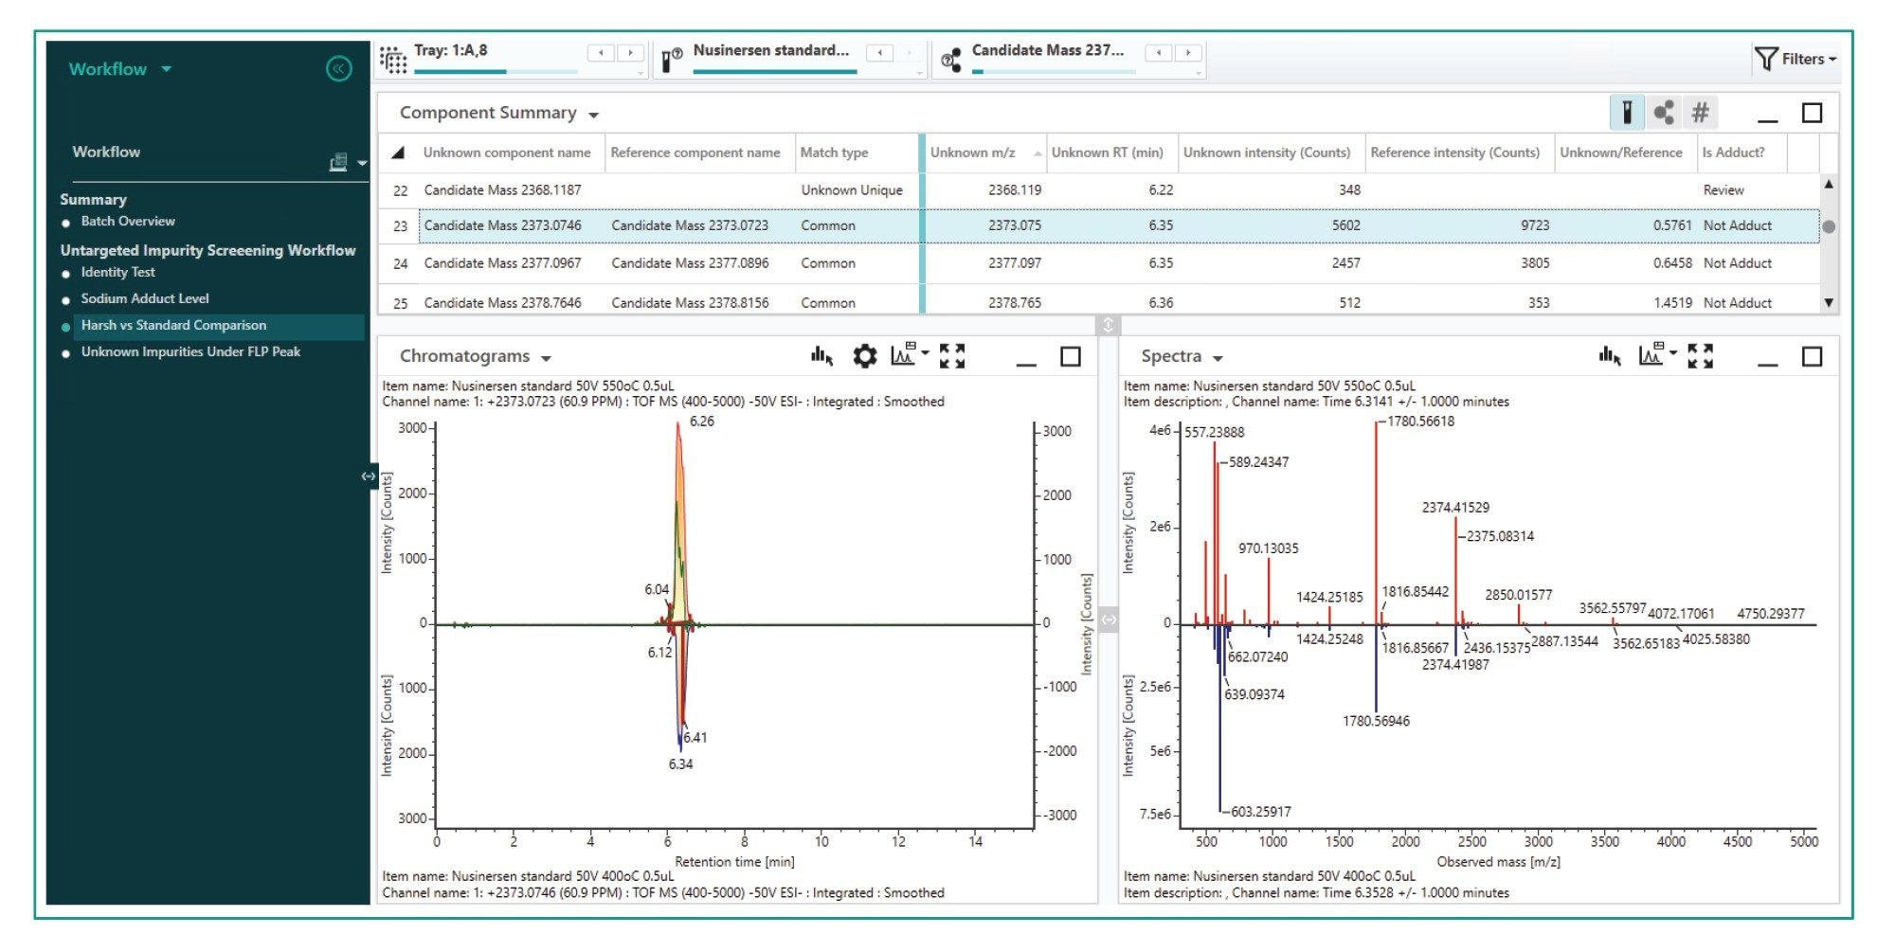The width and height of the screenshot is (1895, 952).
Task: Toggle the vial sample view button
Action: click(1627, 113)
